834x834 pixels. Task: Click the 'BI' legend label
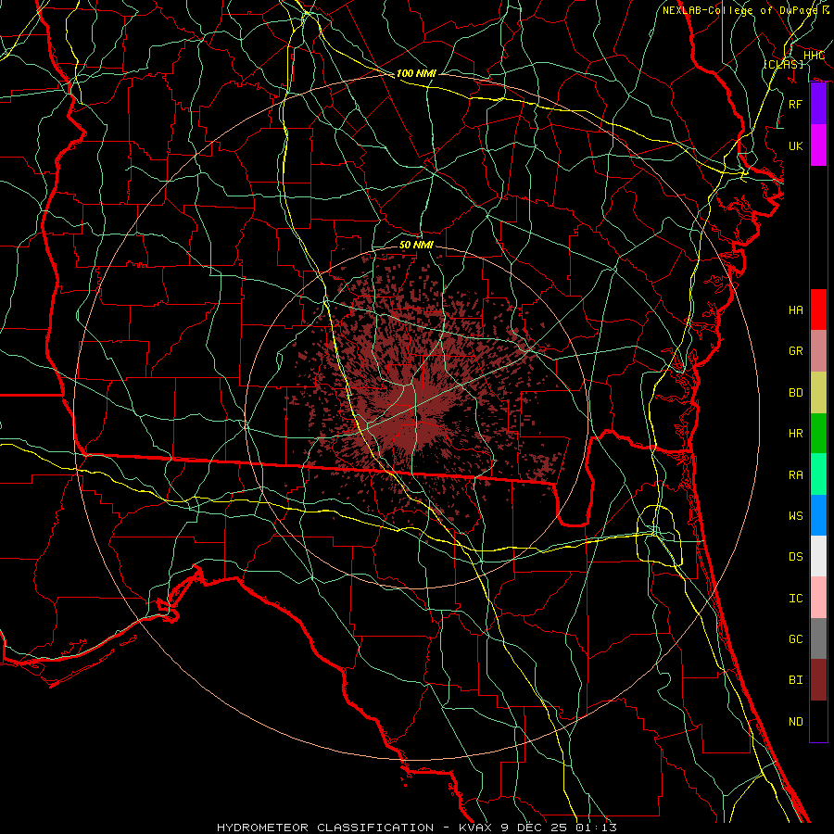pyautogui.click(x=796, y=680)
